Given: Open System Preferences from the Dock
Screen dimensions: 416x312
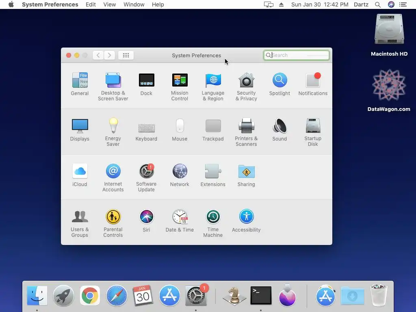Looking at the screenshot, I should tap(196, 296).
